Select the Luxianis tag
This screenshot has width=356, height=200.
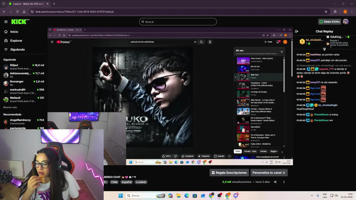tap(141, 182)
